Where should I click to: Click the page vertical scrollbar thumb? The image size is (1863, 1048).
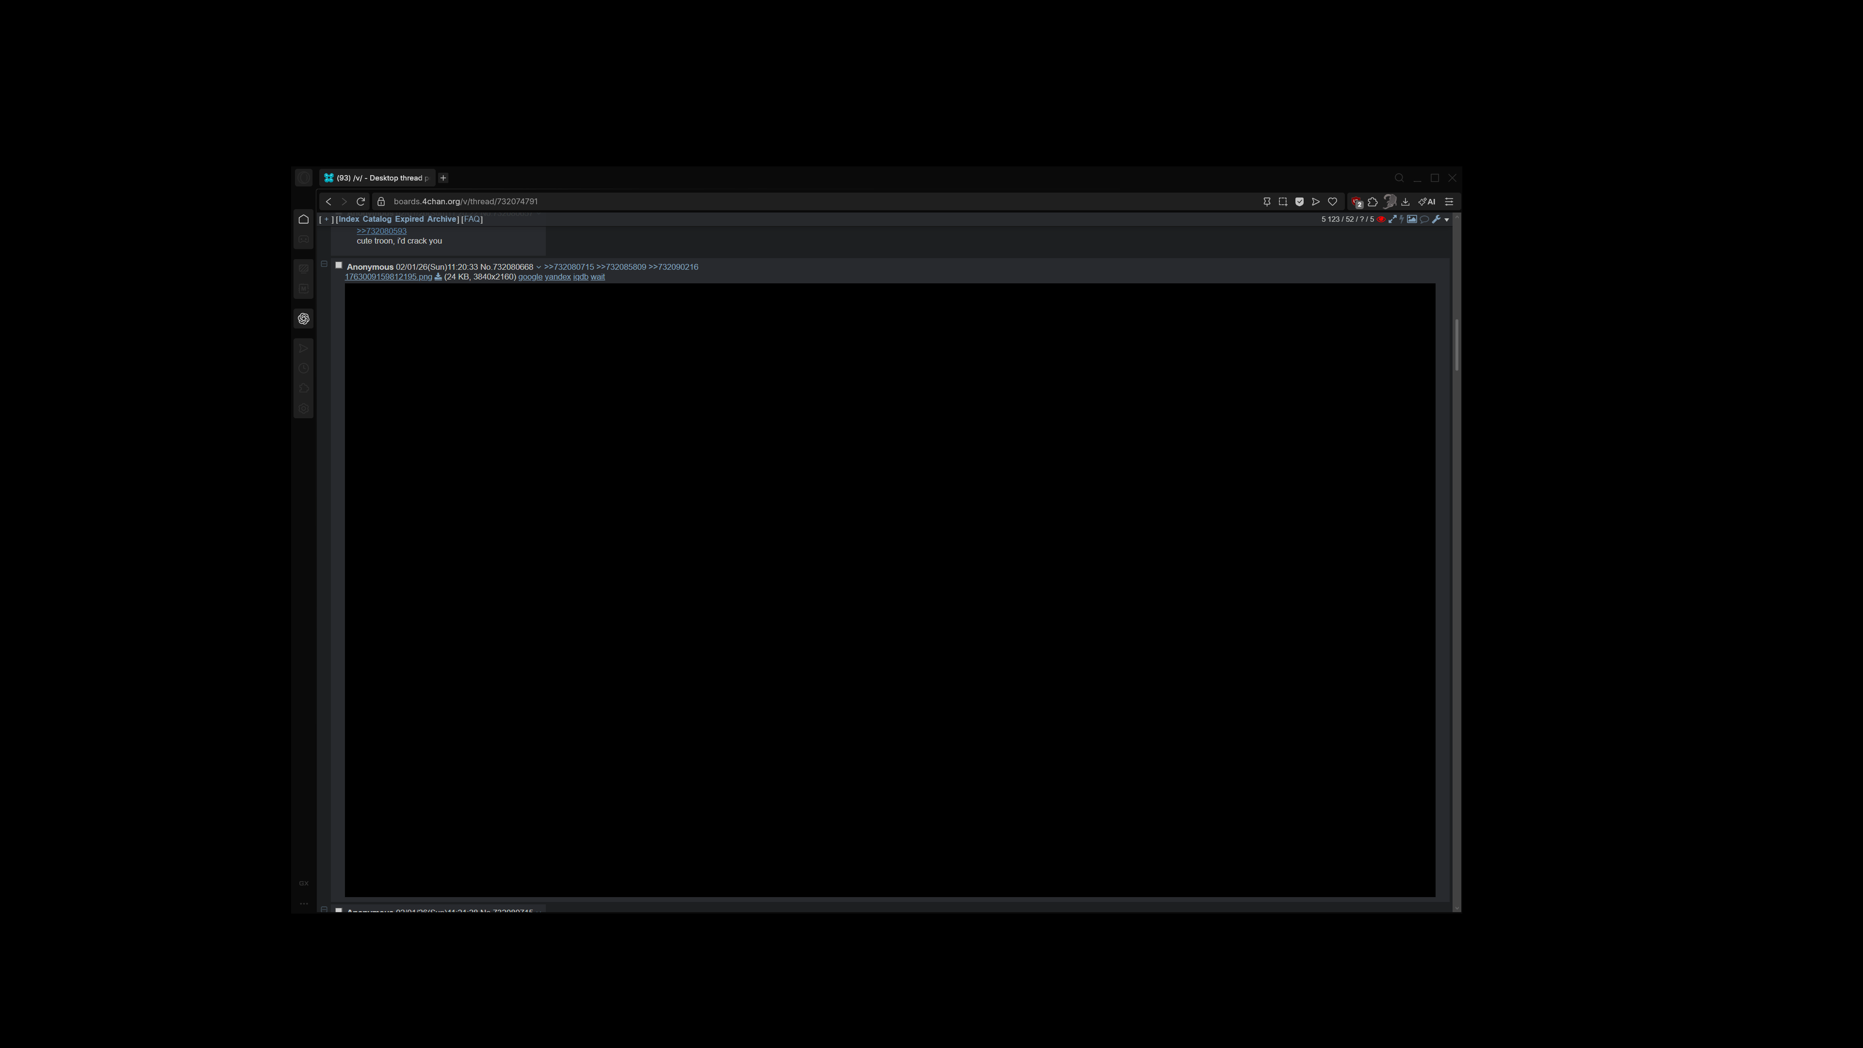tap(1456, 344)
